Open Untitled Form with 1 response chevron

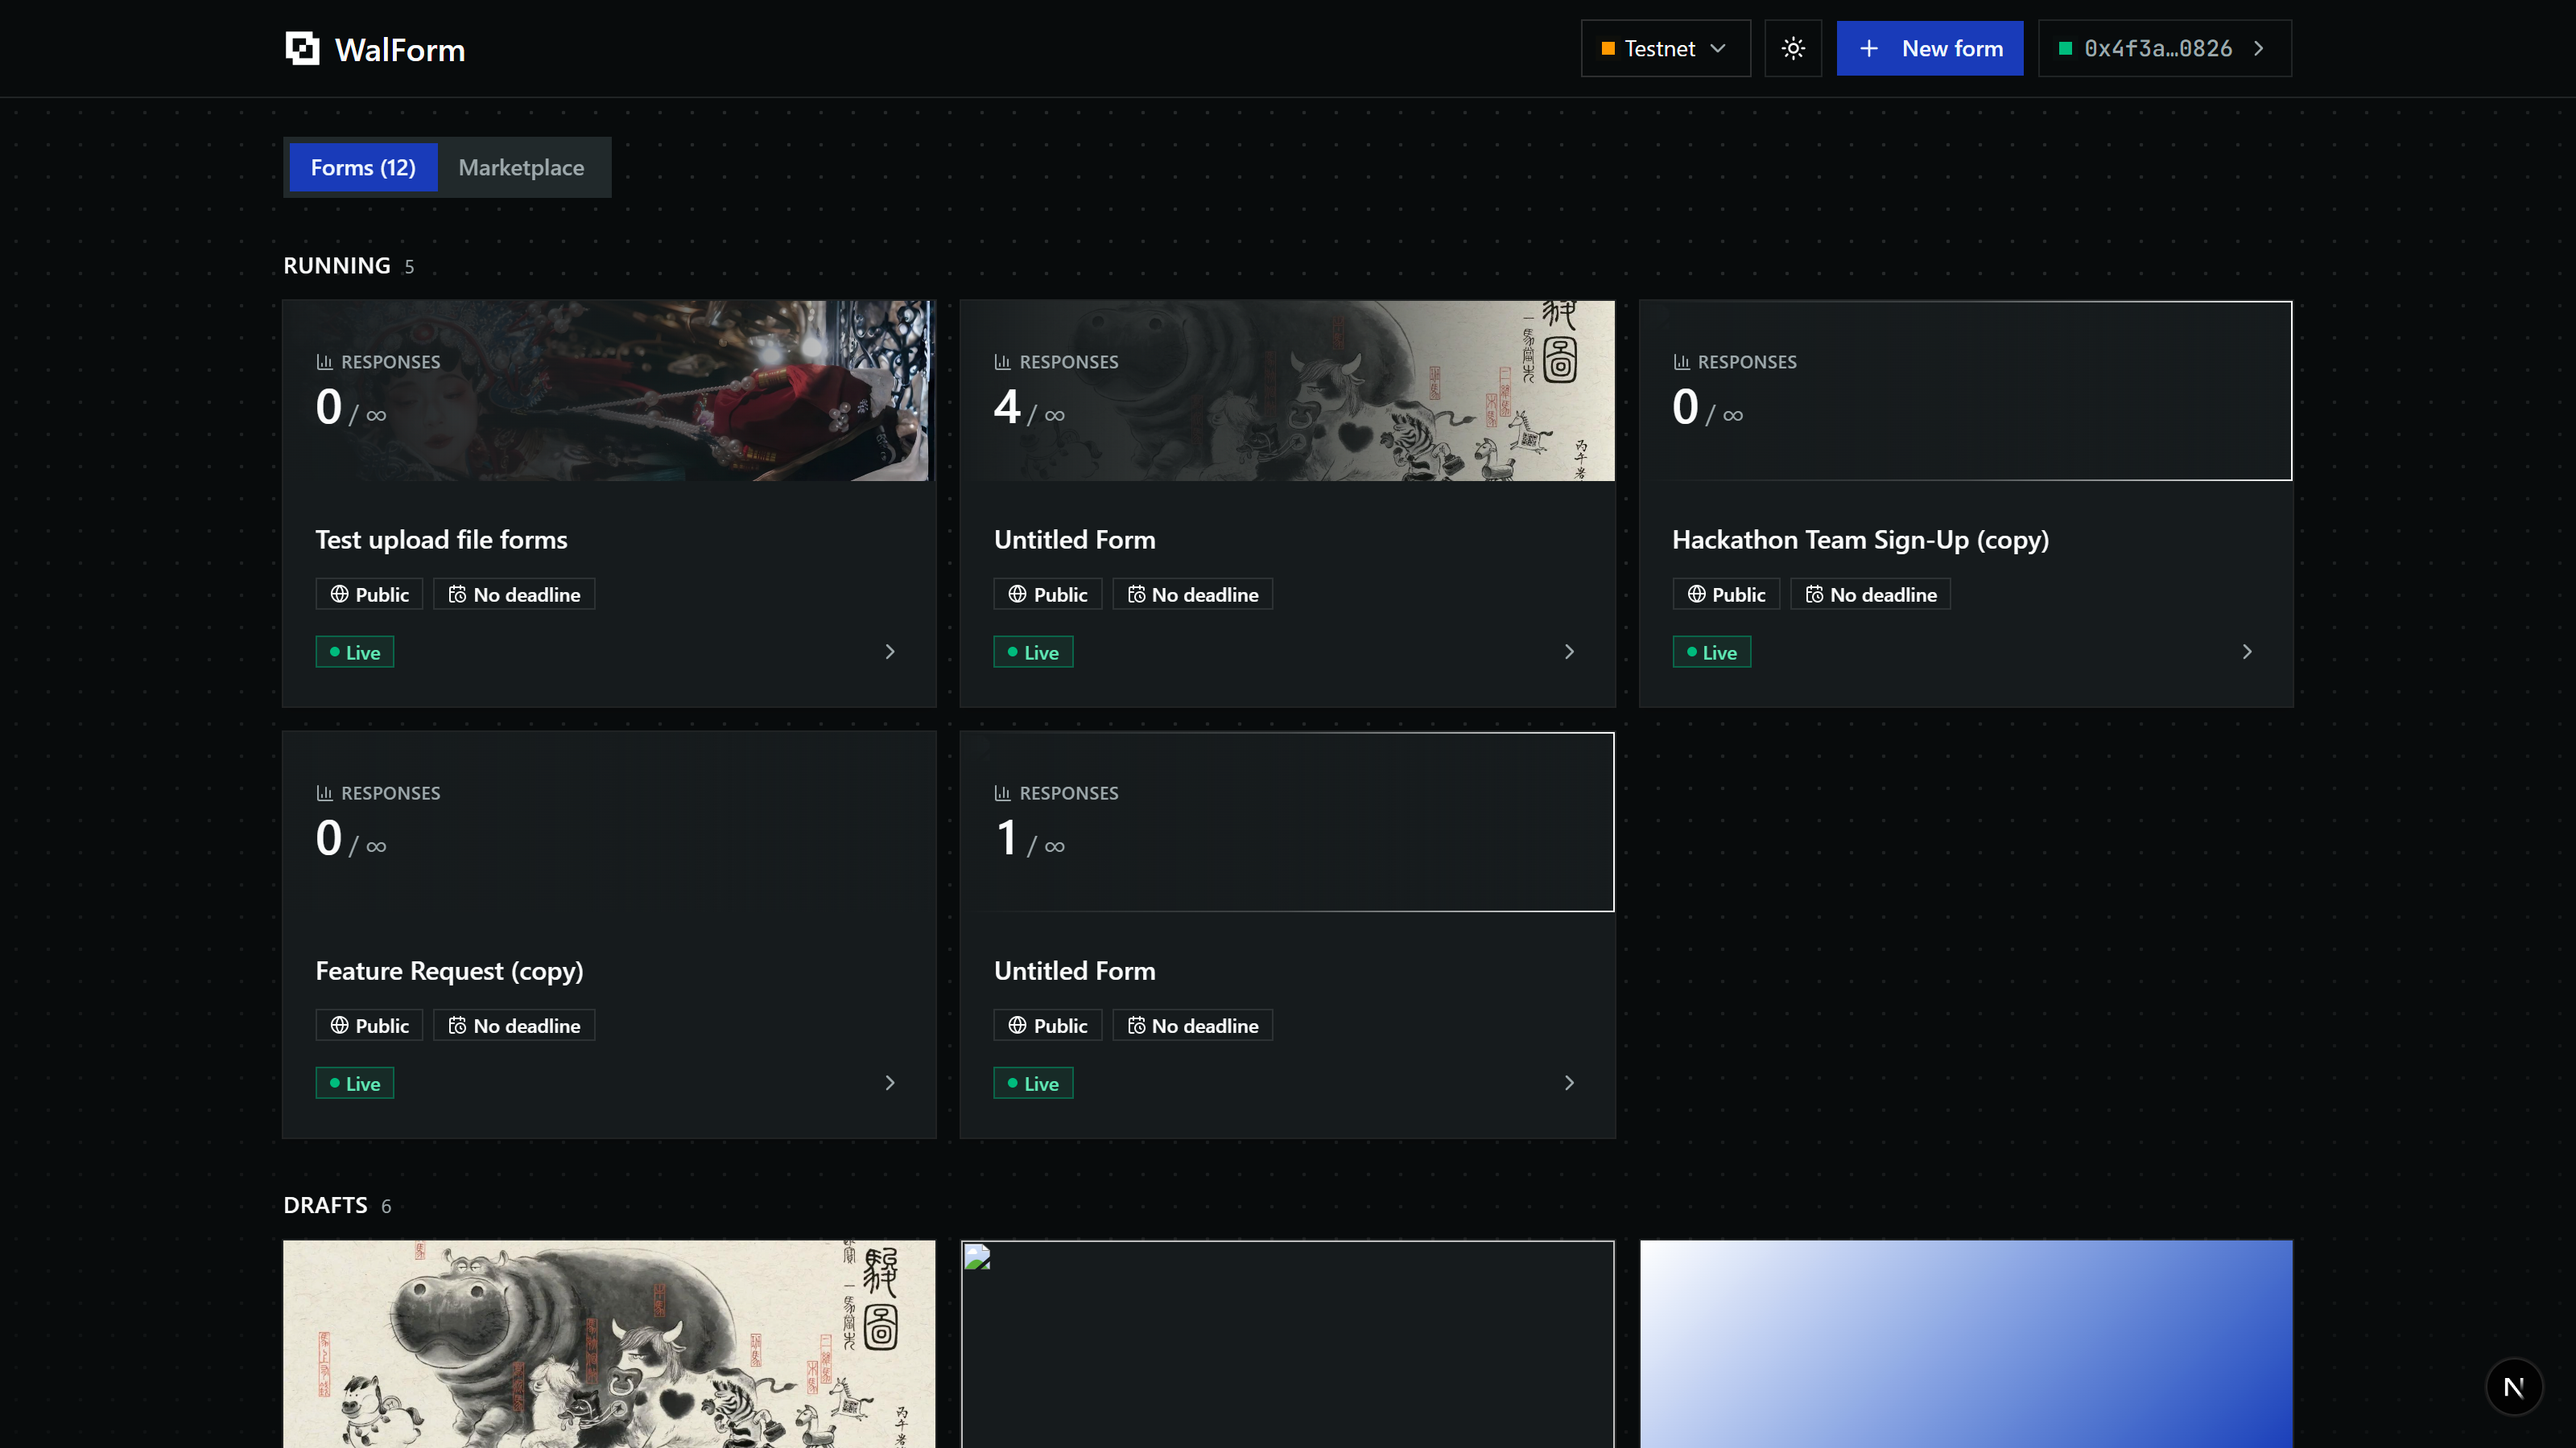(x=1569, y=1084)
